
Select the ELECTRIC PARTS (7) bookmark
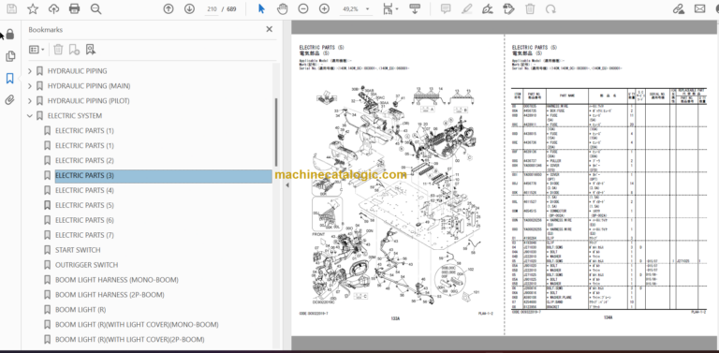(x=84, y=235)
